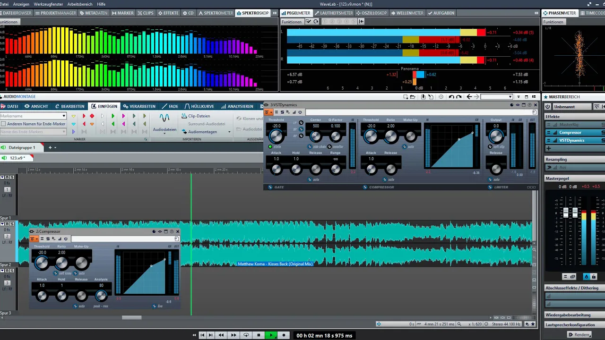Open the Werkzeugfenster menu
605x340 pixels.
point(48,4)
